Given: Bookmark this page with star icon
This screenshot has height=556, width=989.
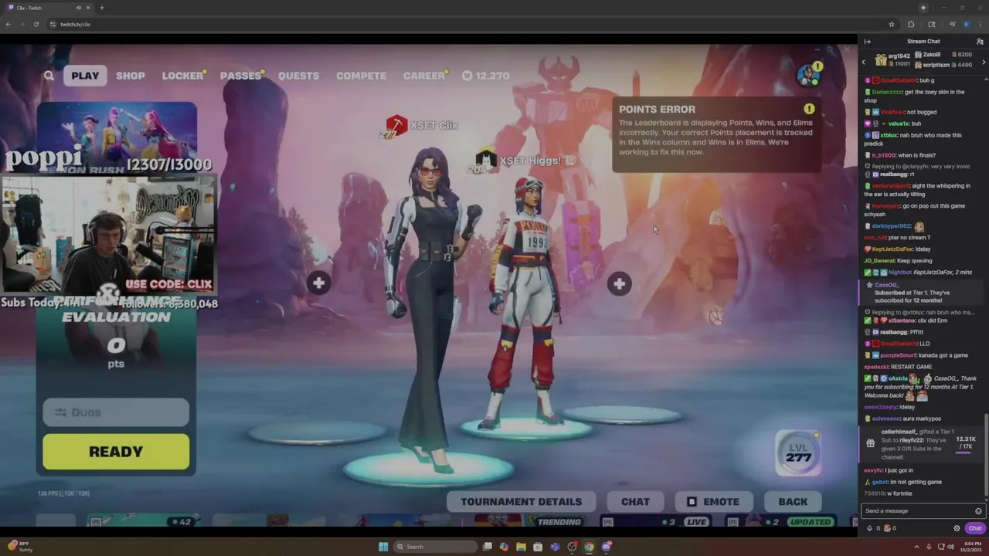Looking at the screenshot, I should pos(892,24).
